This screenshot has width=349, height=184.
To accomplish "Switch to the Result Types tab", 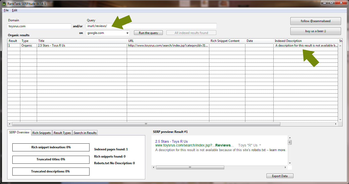I will coord(62,133).
